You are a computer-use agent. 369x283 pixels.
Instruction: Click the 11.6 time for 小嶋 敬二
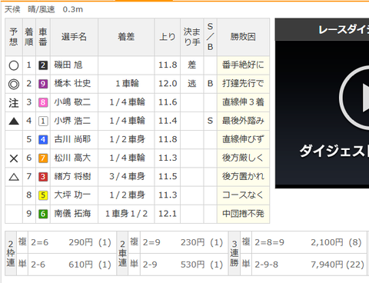[x=168, y=102]
